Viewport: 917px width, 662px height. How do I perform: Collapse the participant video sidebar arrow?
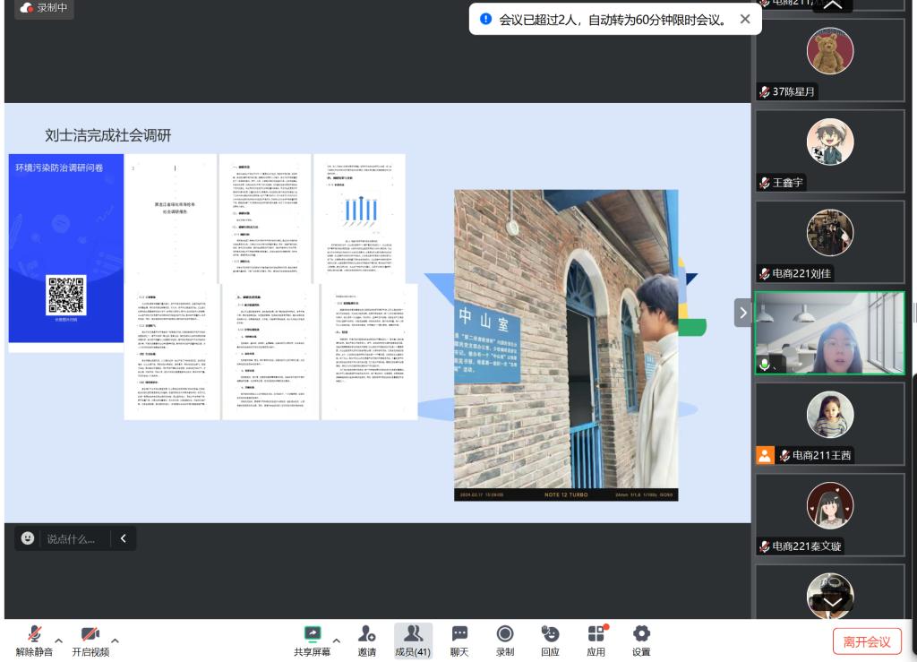(742, 313)
